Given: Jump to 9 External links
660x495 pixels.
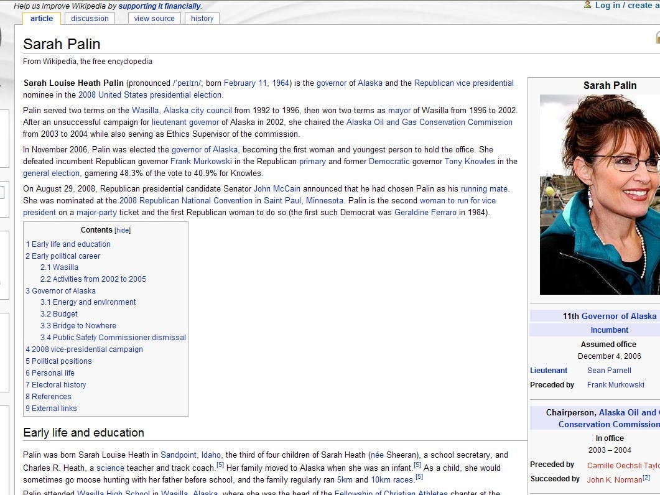Looking at the screenshot, I should tap(51, 409).
